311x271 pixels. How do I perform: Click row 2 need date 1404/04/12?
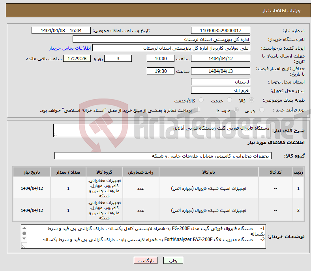32,210
